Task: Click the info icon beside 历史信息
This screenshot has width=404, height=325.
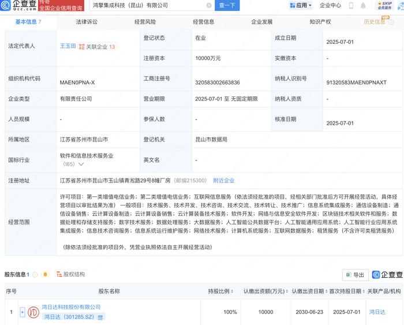Action: point(391,22)
